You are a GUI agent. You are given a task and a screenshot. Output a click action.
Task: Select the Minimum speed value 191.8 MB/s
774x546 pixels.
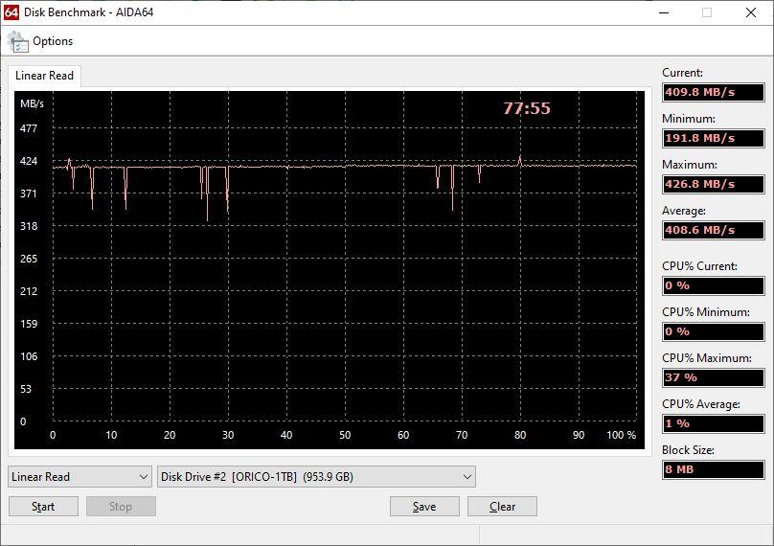[714, 138]
